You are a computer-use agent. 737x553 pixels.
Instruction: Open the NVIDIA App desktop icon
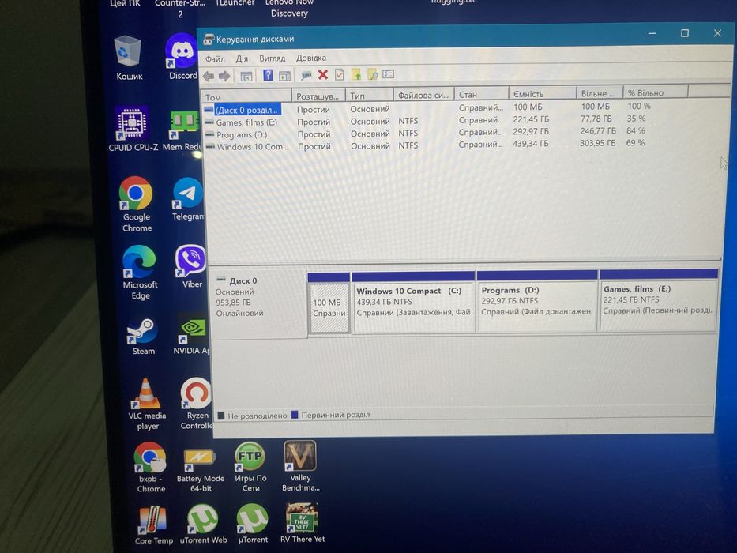[191, 334]
